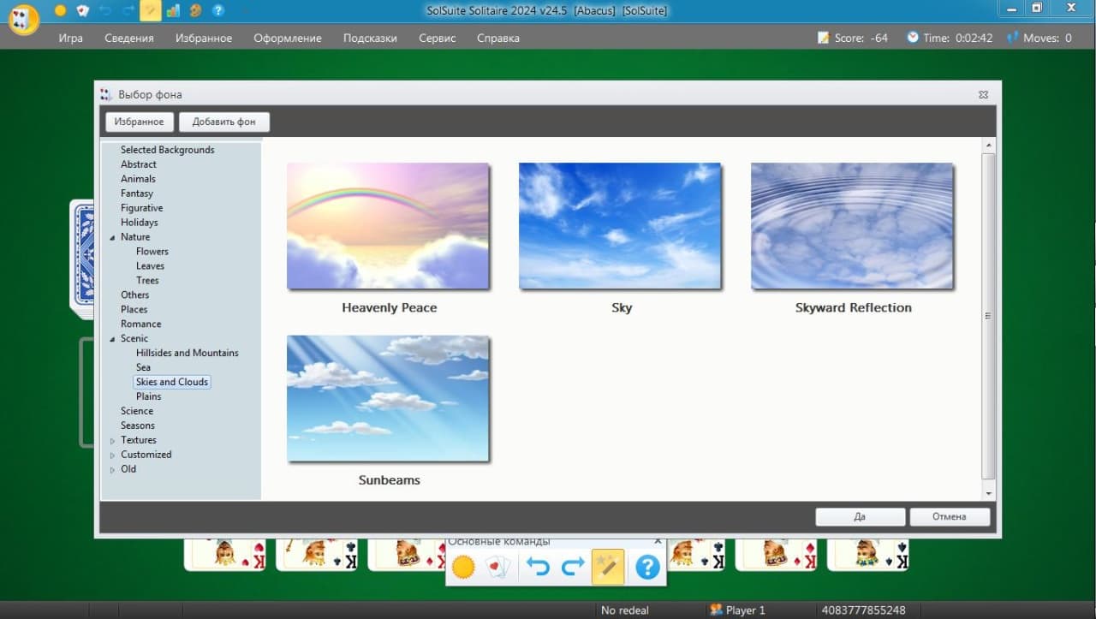Select the Skyward Reflection background thumbnail
The width and height of the screenshot is (1096, 619).
pyautogui.click(x=852, y=227)
